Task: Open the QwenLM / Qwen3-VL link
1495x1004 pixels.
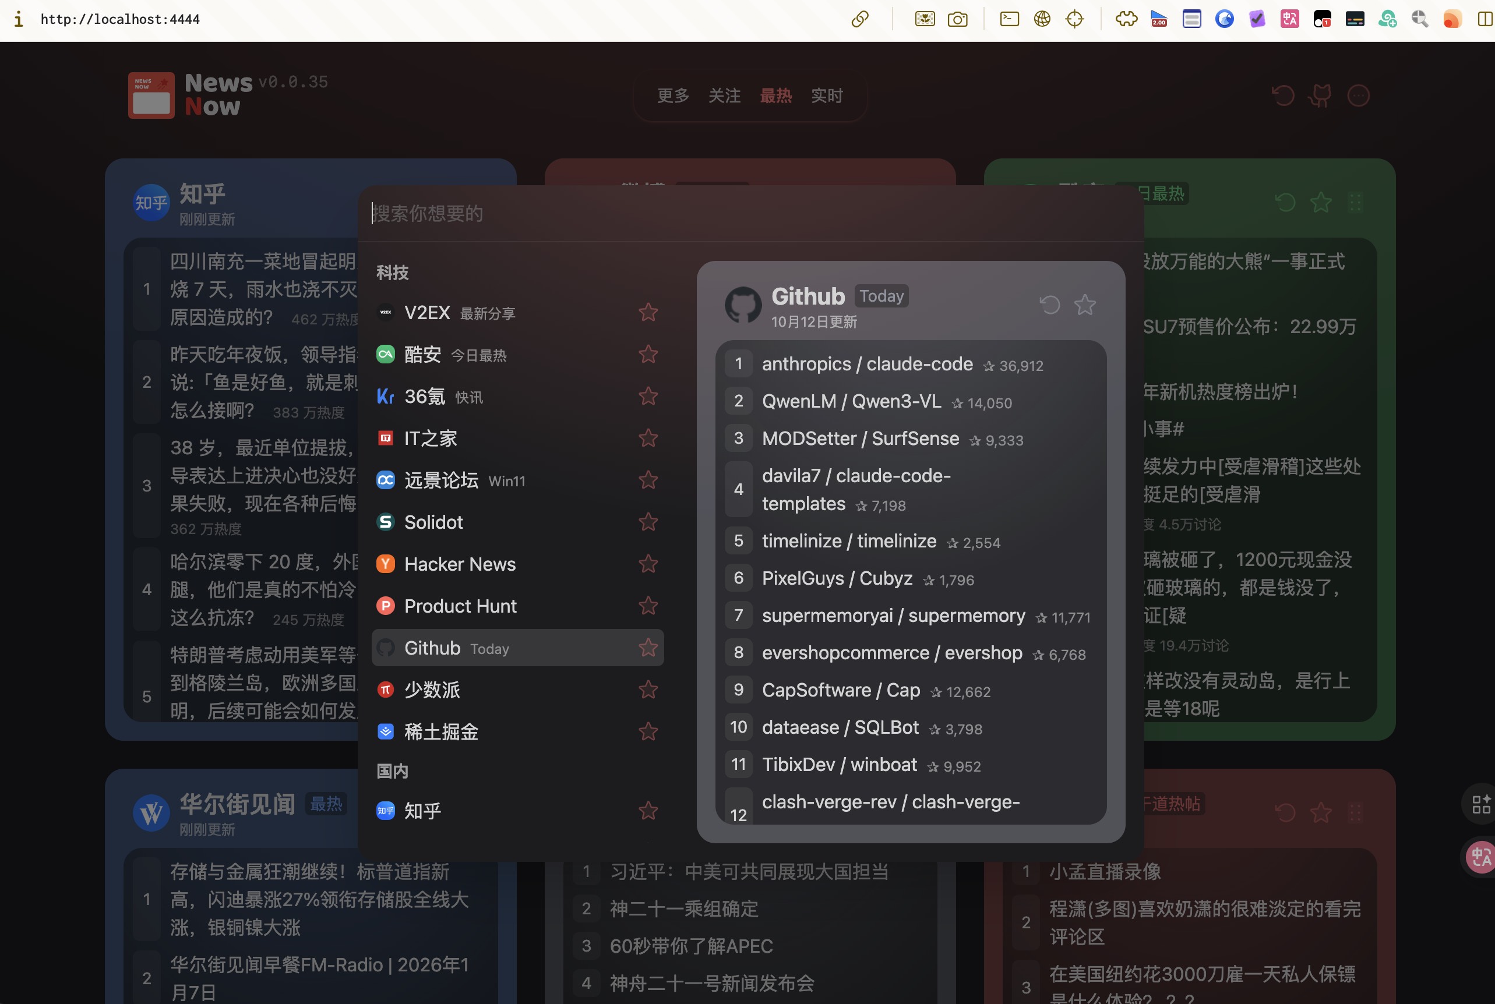Action: 851,401
